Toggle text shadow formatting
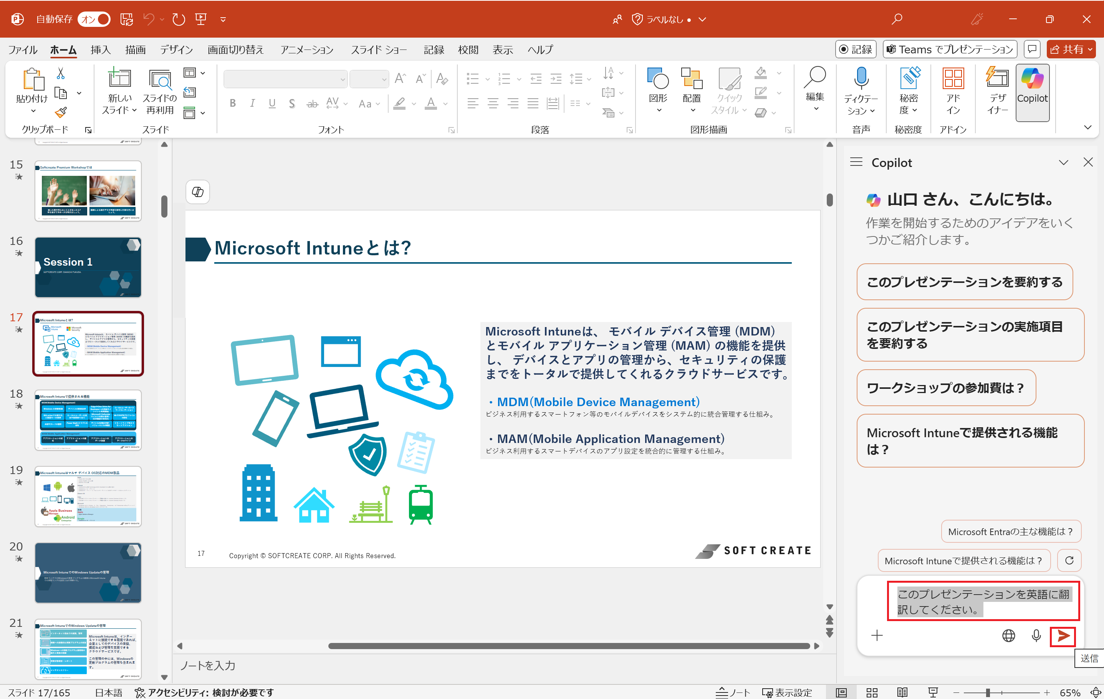Screen dimensions: 1104x699 pos(291,104)
